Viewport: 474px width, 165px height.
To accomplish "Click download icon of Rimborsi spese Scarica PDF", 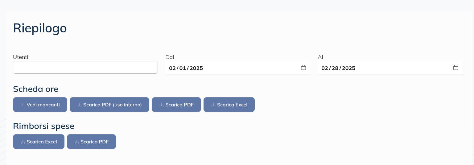I will [76, 142].
